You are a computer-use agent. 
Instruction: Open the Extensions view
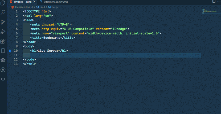click(x=3, y=41)
